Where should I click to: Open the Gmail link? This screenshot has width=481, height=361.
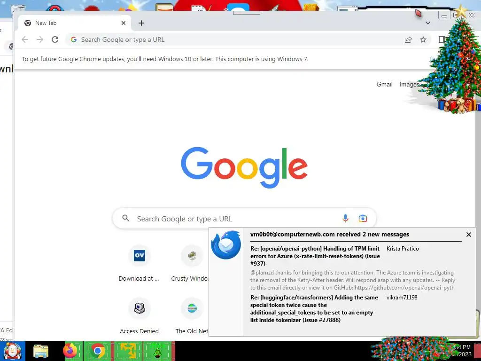click(384, 84)
